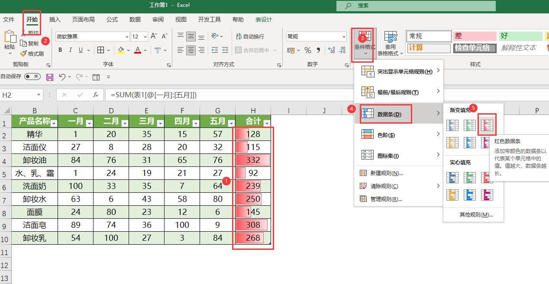Choose gradient red data bar
549x284 pixels.
click(x=488, y=125)
